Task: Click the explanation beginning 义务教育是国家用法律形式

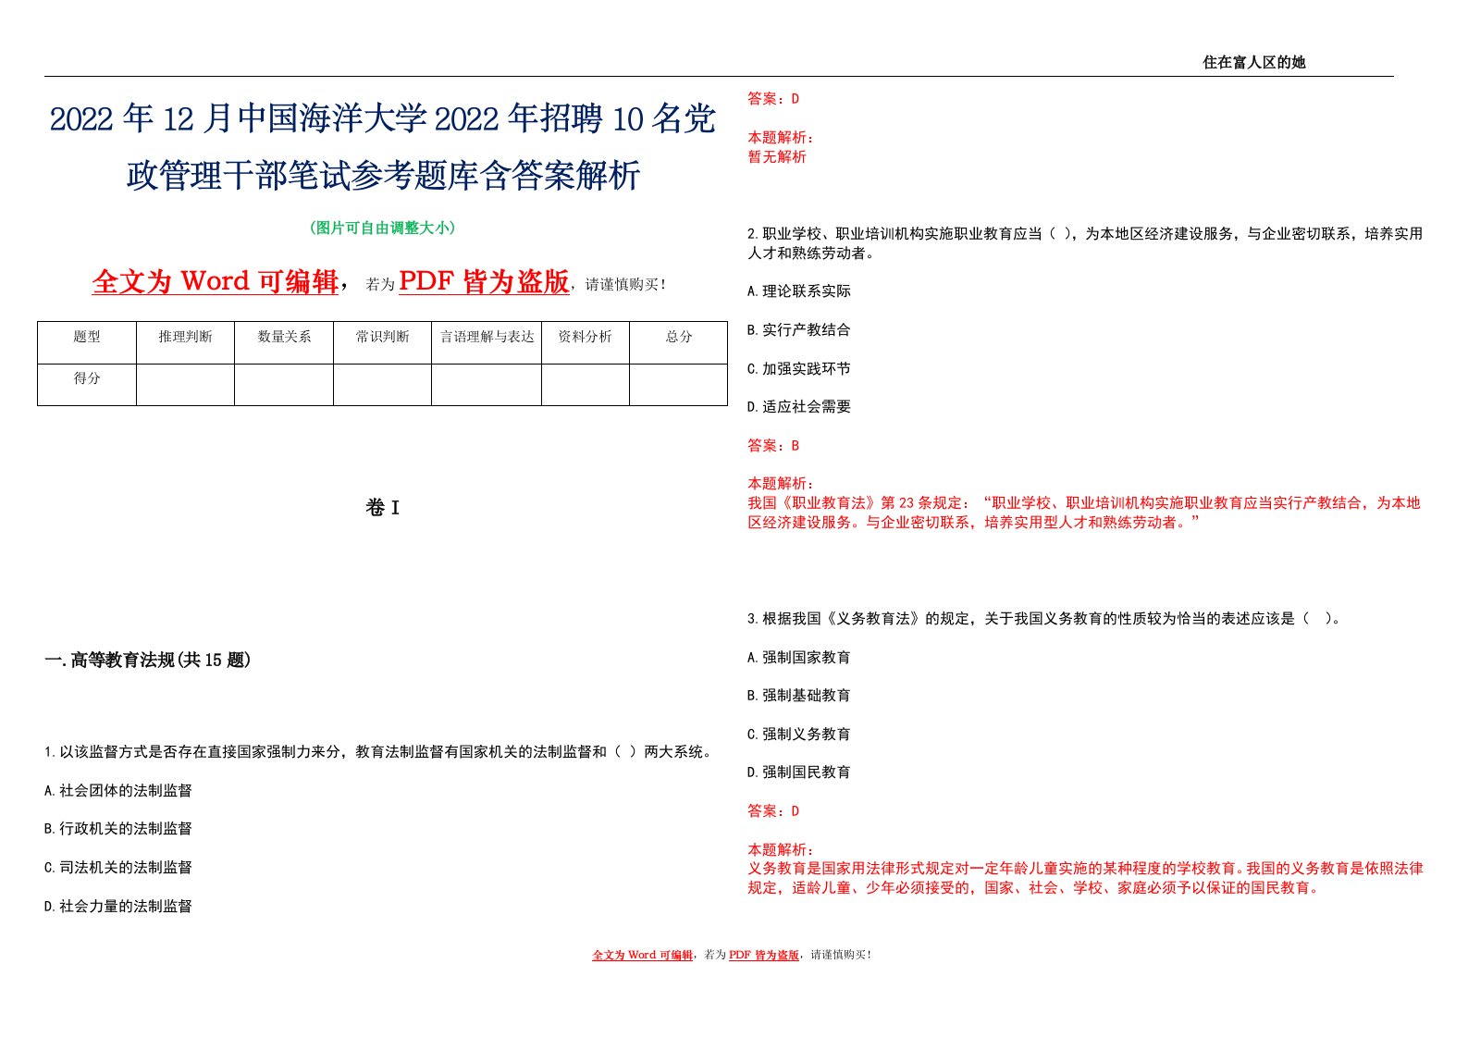Action: coord(1085,878)
